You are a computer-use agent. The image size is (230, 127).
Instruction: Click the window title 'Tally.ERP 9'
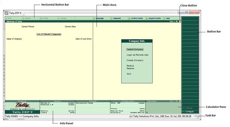pos(15,13)
